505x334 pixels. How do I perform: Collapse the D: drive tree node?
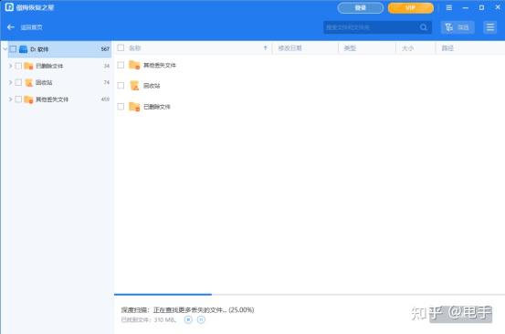pos(5,49)
